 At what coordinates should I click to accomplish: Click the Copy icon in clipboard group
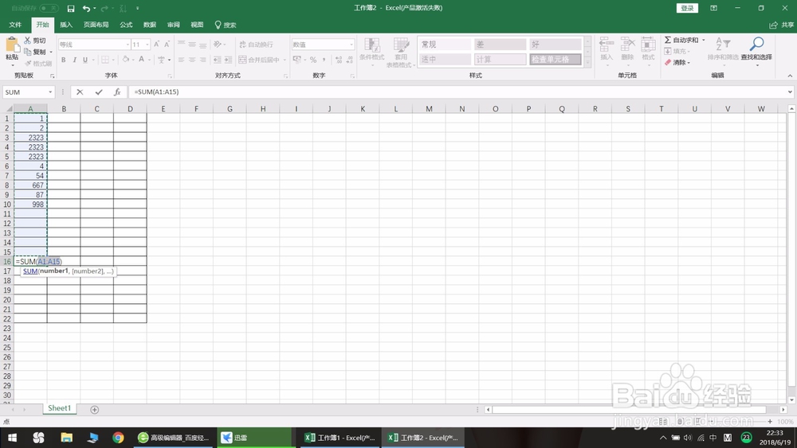click(x=27, y=52)
